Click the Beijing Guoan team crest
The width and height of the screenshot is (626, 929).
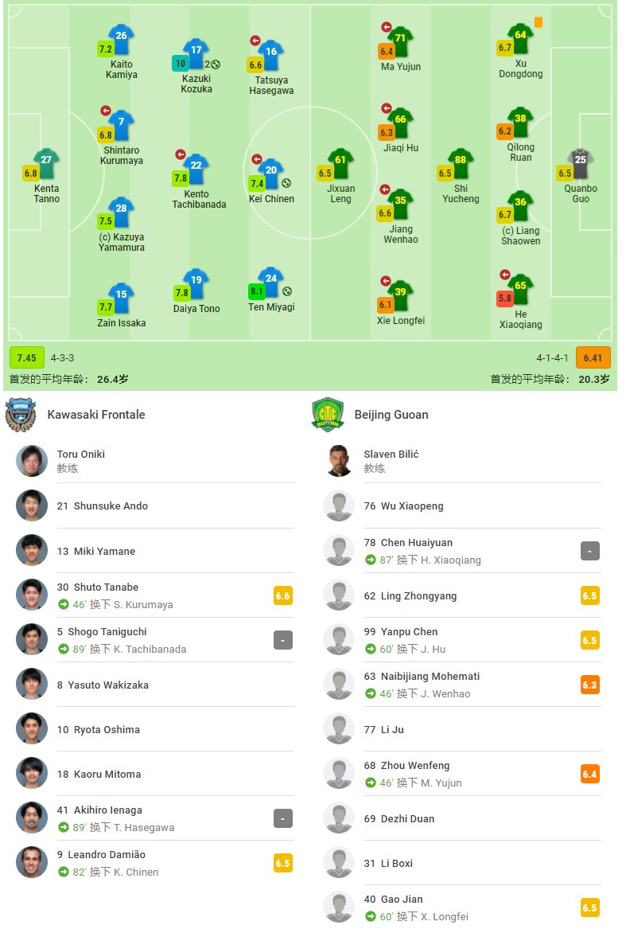328,415
